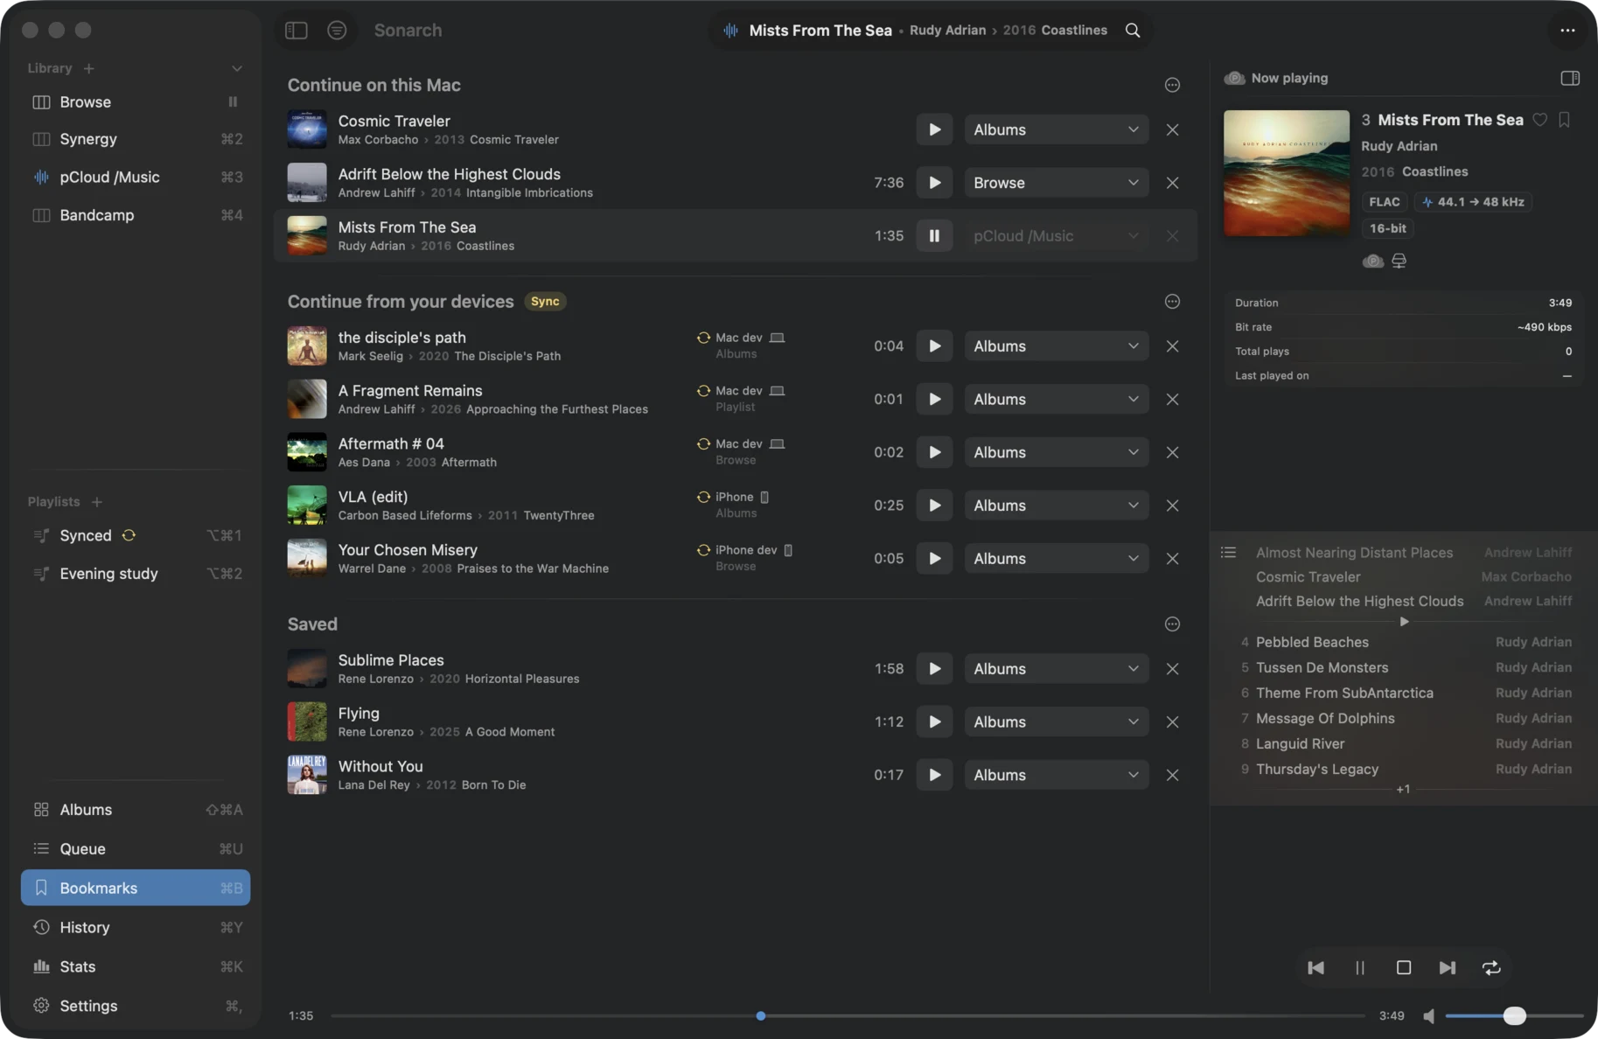Favorite Mists From The Sea with heart icon
Image resolution: width=1598 pixels, height=1039 pixels.
[1540, 120]
